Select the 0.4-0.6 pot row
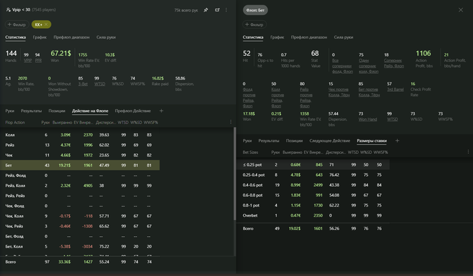 coord(313,185)
